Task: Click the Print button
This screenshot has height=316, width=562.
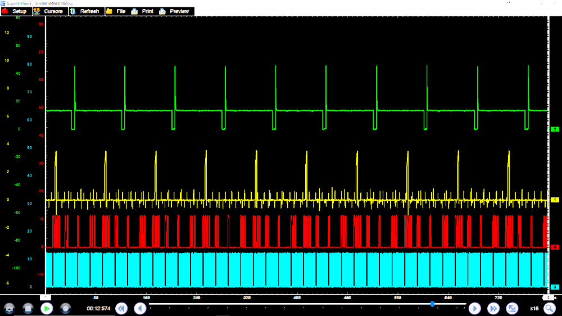Action: 143,11
